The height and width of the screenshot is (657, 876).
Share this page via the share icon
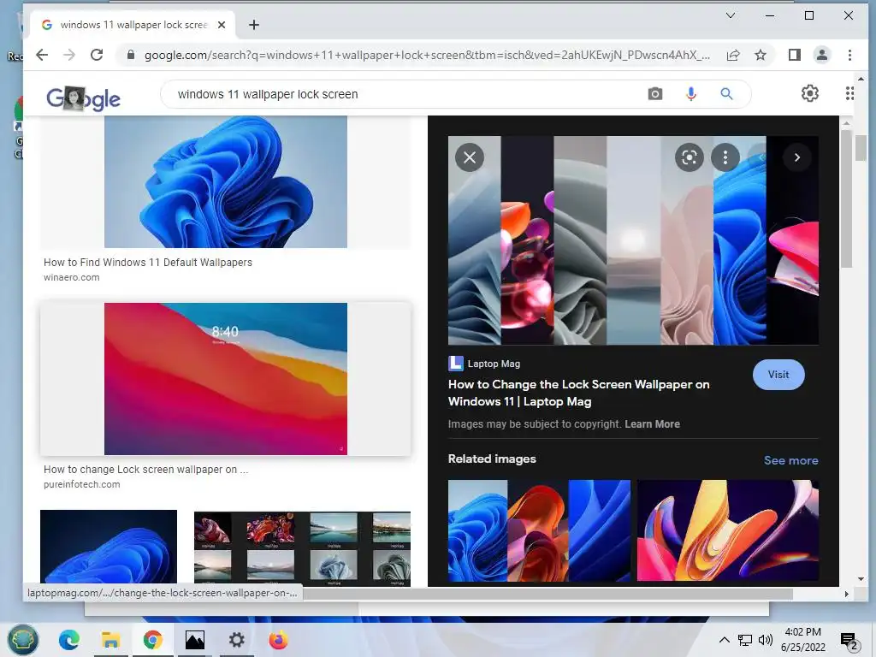click(x=733, y=55)
